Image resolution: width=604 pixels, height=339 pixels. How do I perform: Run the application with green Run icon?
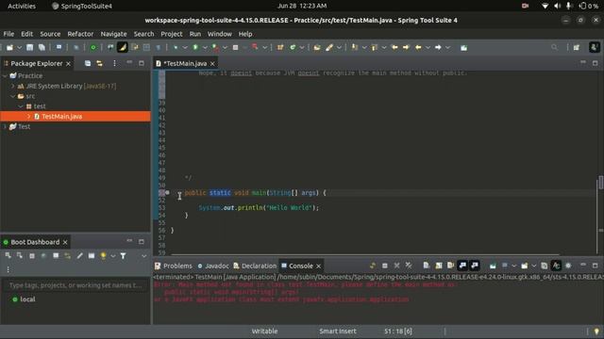(195, 47)
